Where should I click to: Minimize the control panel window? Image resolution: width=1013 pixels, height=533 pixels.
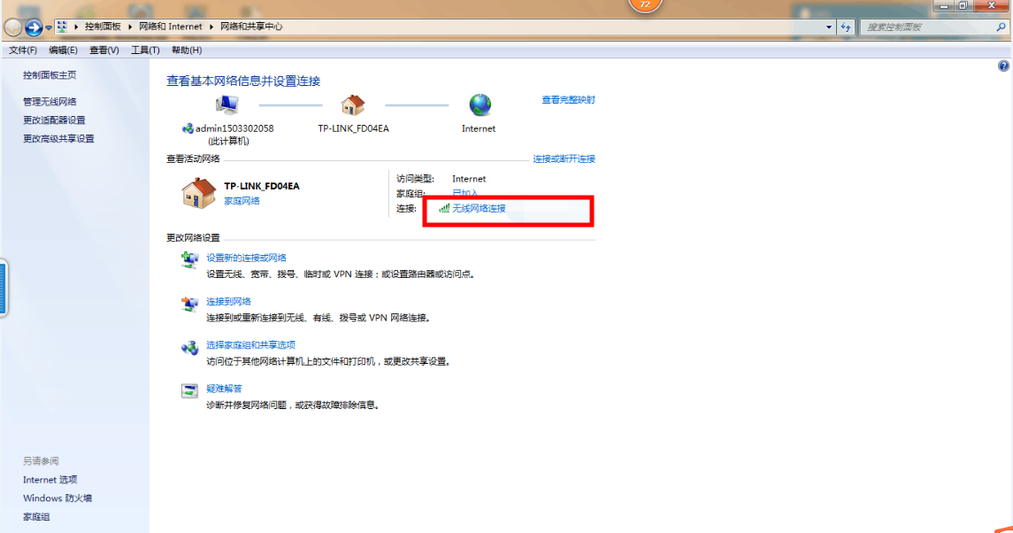tap(944, 5)
